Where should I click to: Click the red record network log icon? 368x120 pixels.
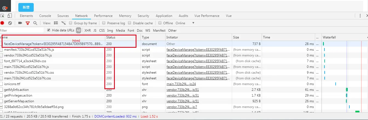[x=2, y=23]
